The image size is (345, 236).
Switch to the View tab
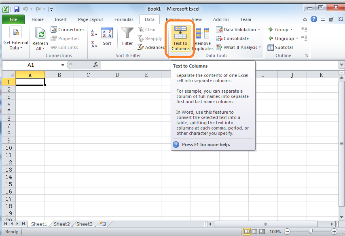(x=197, y=19)
